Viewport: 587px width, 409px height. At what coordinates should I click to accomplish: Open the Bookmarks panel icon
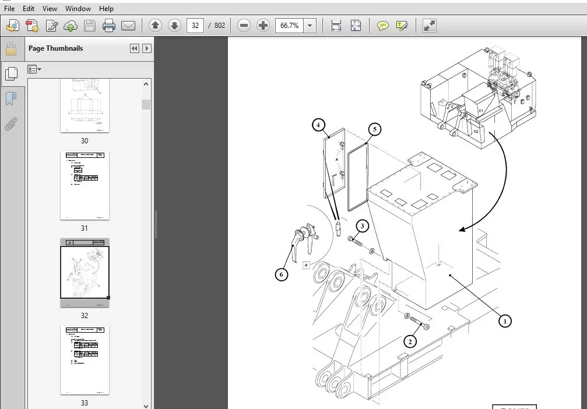pyautogui.click(x=11, y=99)
